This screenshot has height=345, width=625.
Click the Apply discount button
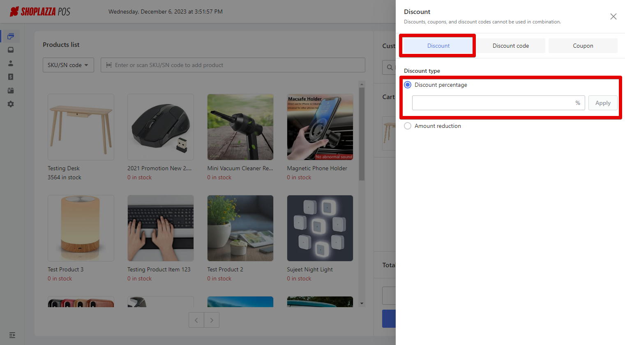[x=603, y=103]
